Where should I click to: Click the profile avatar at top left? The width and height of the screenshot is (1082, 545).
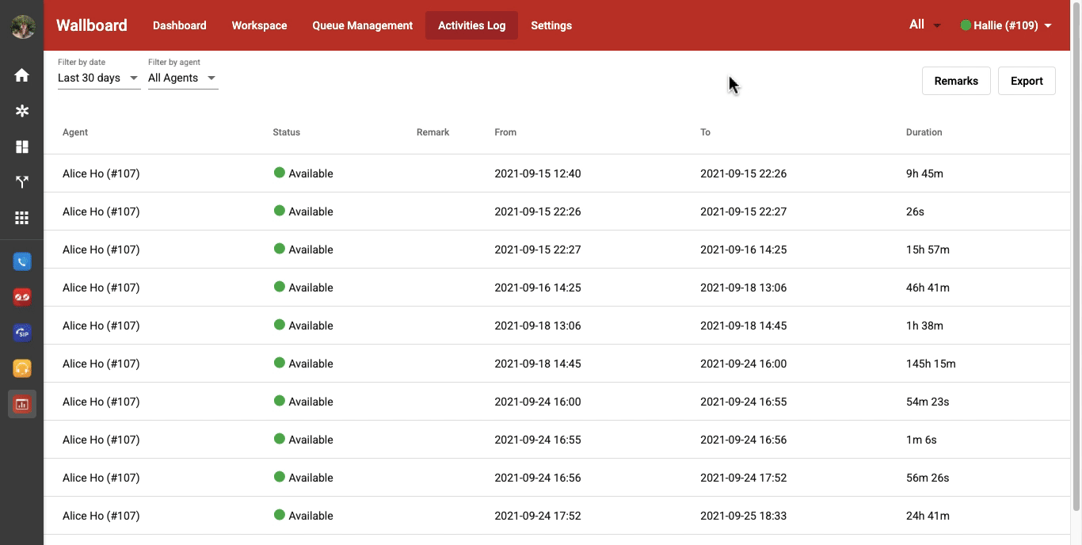pyautogui.click(x=23, y=25)
